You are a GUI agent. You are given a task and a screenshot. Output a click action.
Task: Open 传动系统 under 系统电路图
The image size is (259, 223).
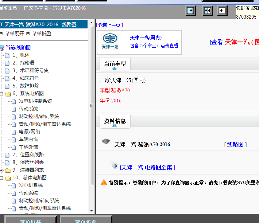coord(28,109)
